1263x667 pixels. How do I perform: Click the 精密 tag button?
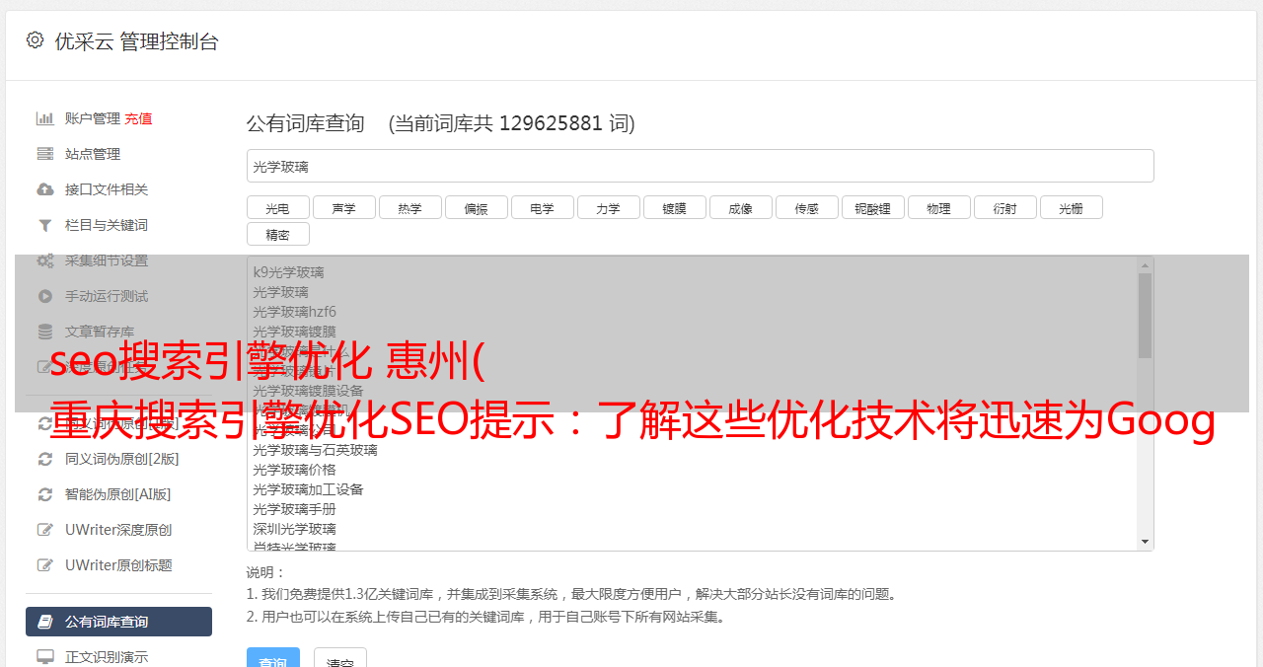click(x=277, y=235)
